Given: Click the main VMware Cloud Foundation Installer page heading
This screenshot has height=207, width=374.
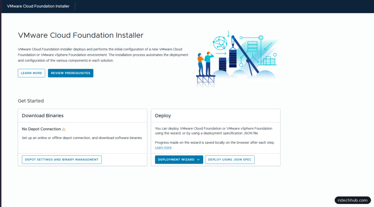Looking at the screenshot, I should tap(81, 35).
